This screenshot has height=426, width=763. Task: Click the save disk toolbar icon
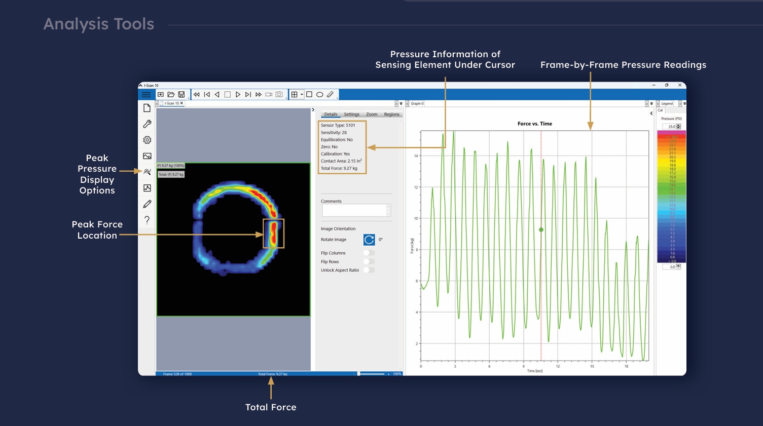click(181, 95)
